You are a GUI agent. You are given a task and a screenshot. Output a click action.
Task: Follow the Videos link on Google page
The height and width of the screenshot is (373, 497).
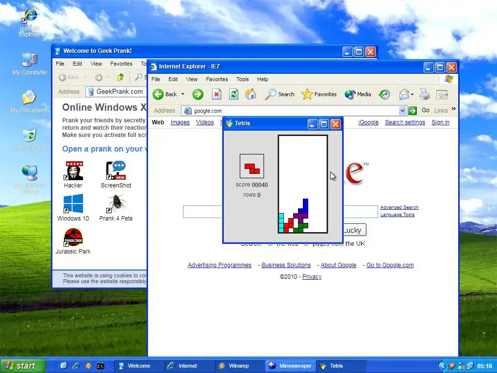205,122
